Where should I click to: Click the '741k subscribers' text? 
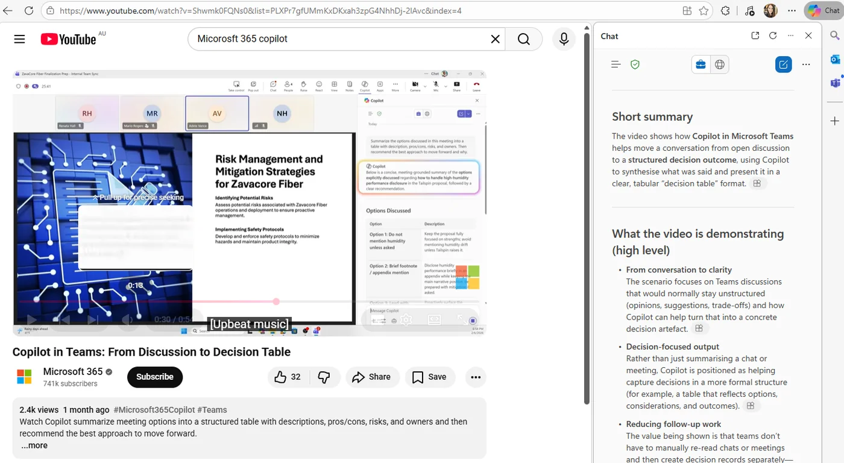(70, 384)
